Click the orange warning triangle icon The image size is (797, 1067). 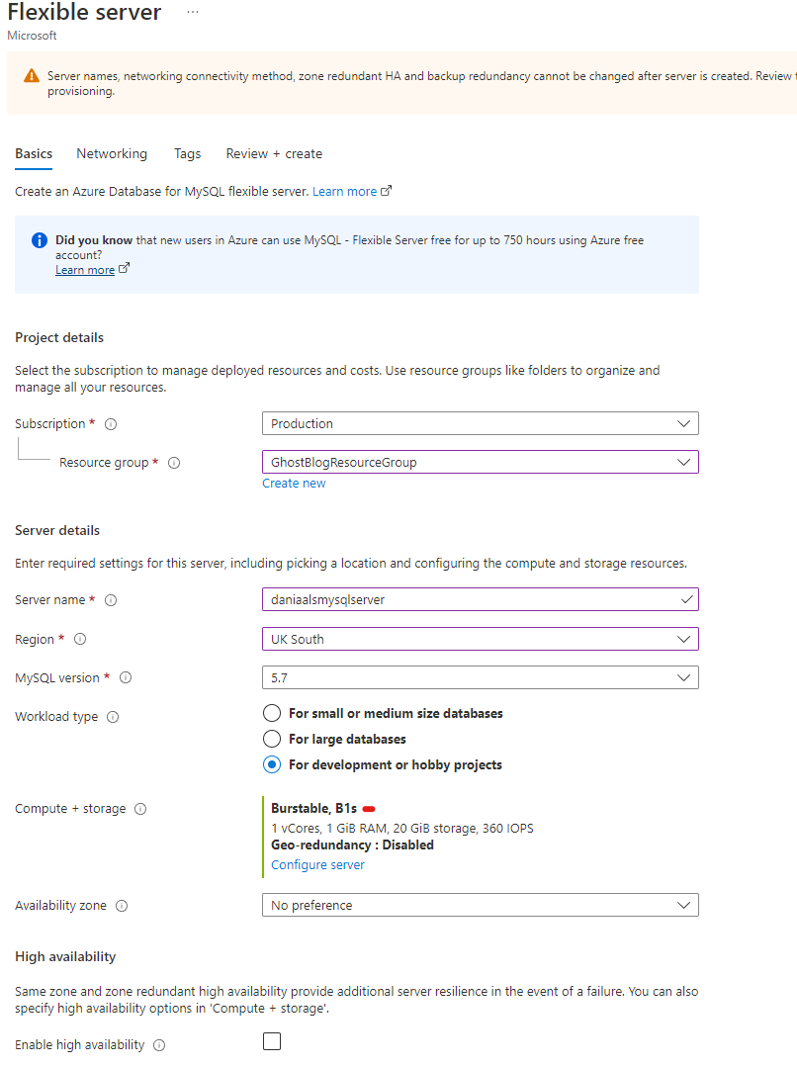click(32, 75)
